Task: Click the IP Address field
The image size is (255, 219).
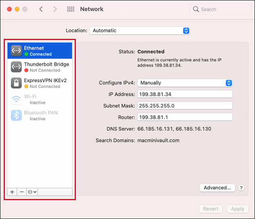Action: 185,94
